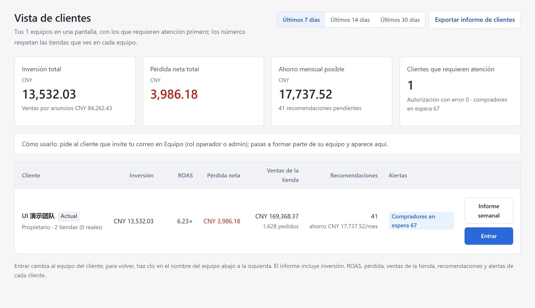Click the red CNY 3,986.18 table cell
Screen dimensions: 535x308
click(222, 221)
